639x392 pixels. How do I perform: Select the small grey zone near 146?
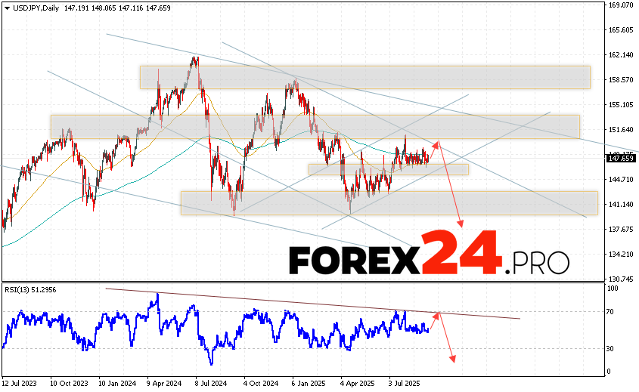click(x=388, y=170)
